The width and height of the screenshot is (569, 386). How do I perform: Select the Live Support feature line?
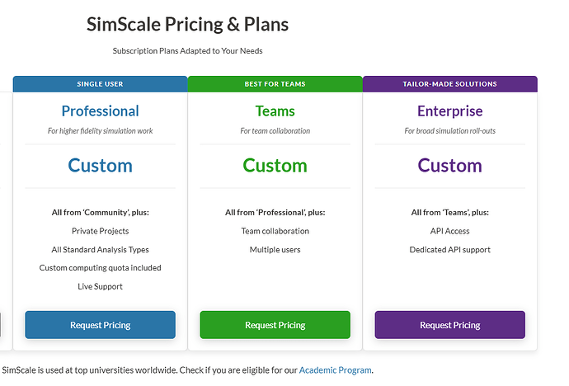tap(100, 286)
